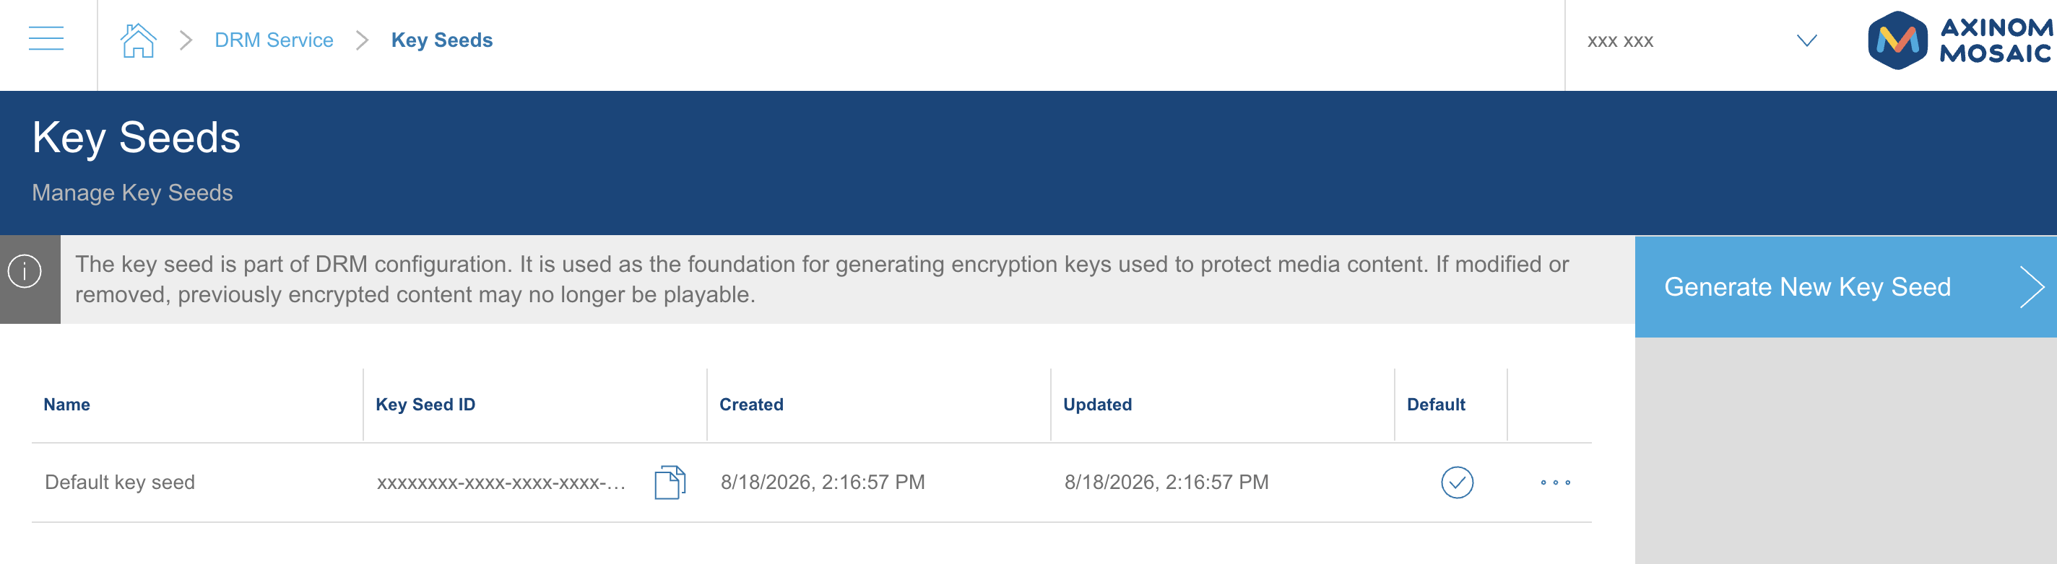This screenshot has width=2057, height=564.
Task: Click the xxx xxx account name
Action: (x=1620, y=42)
